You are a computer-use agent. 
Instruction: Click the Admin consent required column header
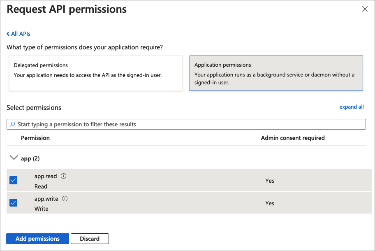point(293,138)
